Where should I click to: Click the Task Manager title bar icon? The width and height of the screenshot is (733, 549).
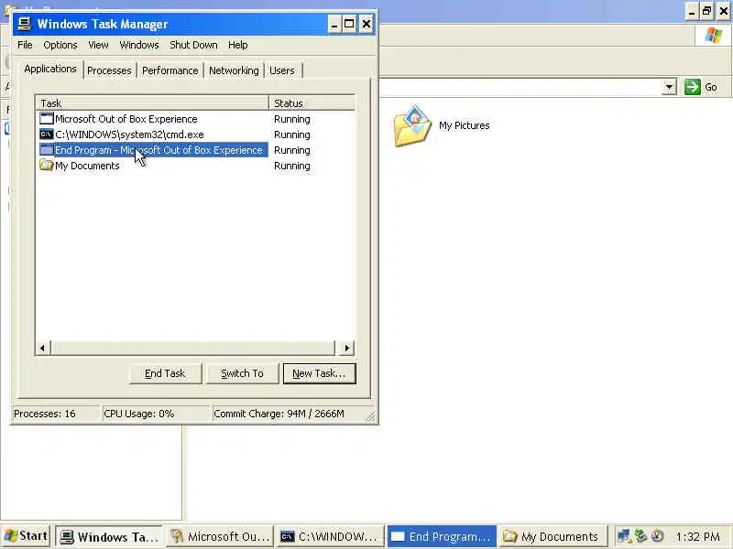coord(25,24)
